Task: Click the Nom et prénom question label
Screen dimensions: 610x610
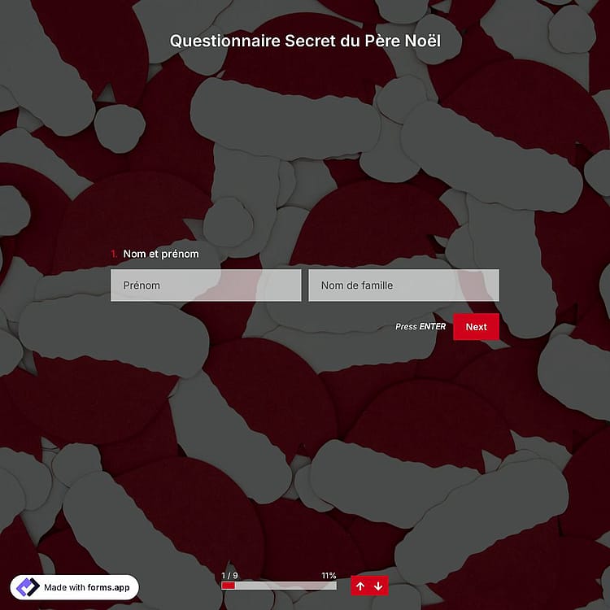Action: tap(161, 254)
